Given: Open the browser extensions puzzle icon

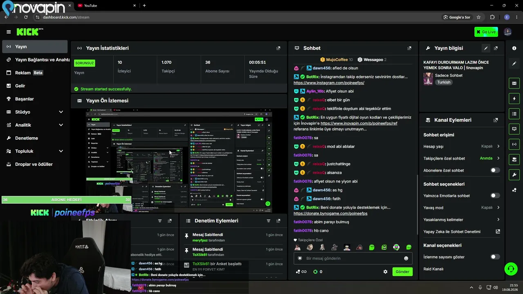Looking at the screenshot, I should tap(492, 17).
